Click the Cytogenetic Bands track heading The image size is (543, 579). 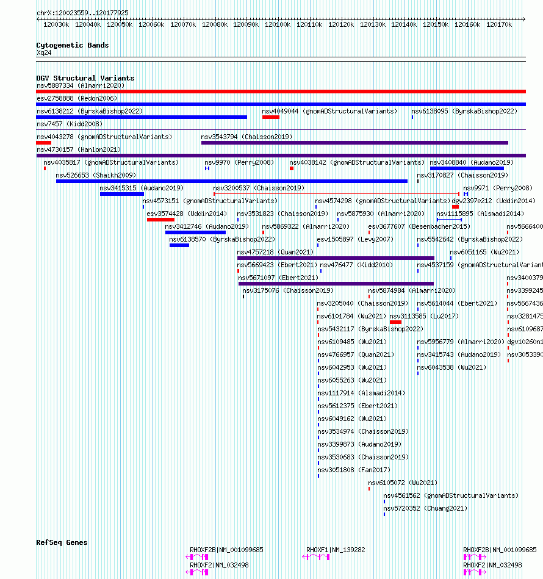73,45
